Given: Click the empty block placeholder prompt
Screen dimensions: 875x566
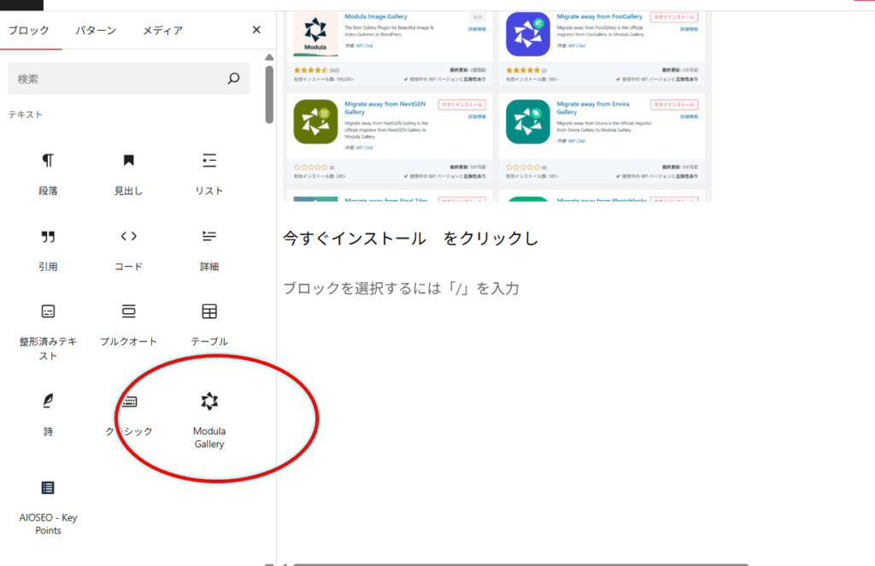Looking at the screenshot, I should [402, 288].
